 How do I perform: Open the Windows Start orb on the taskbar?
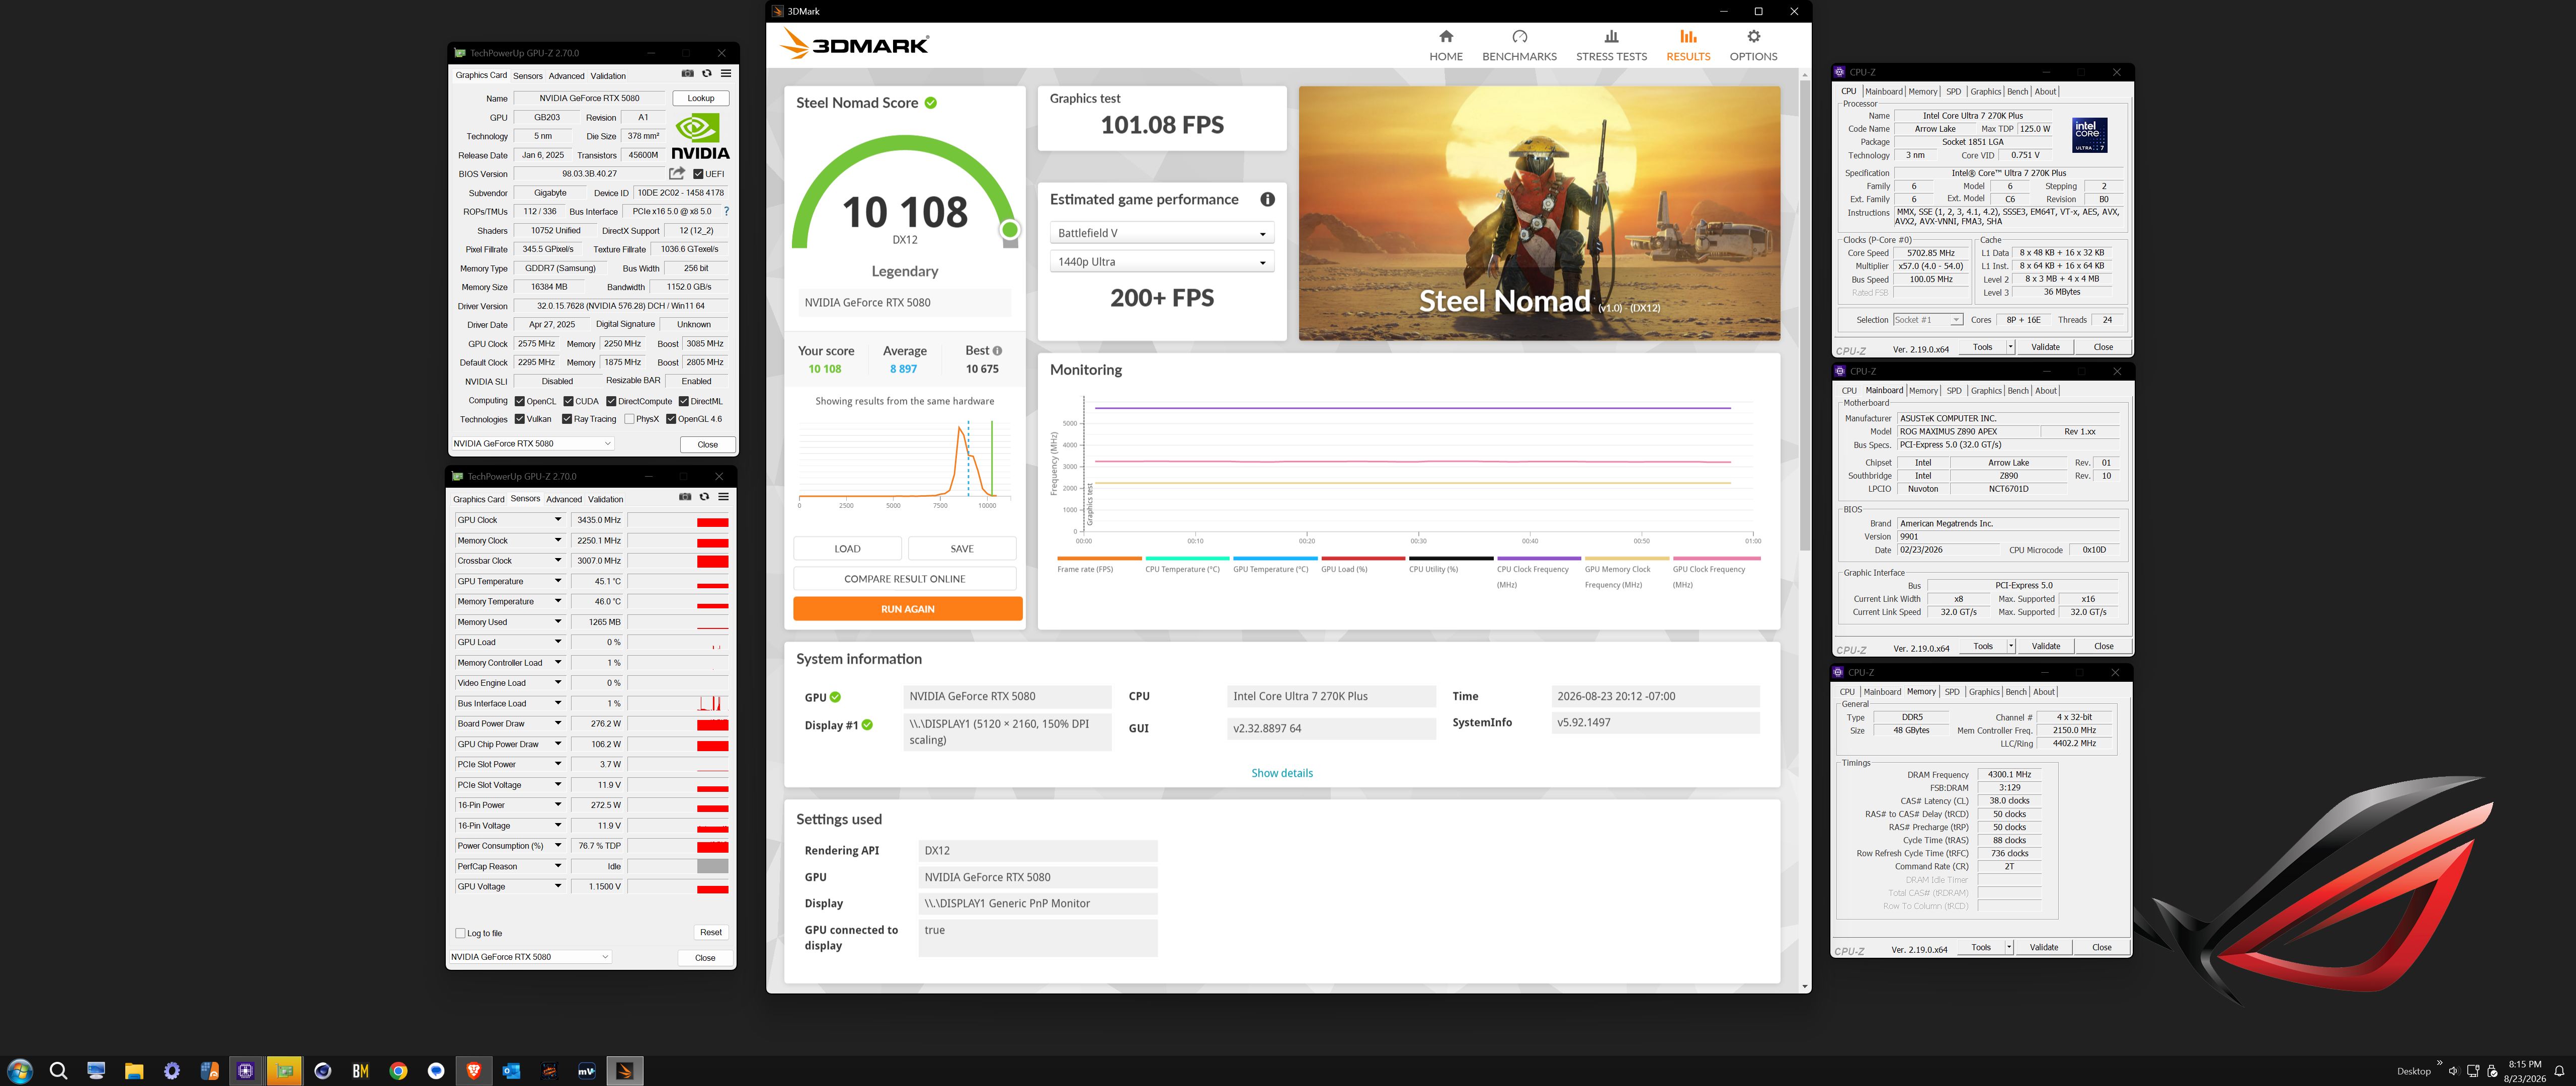(x=20, y=1071)
